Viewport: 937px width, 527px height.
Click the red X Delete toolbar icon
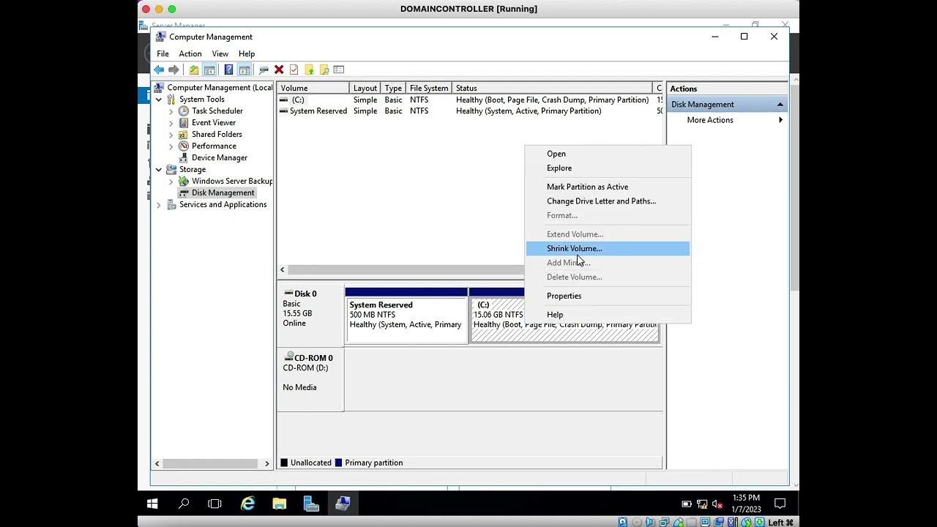[x=279, y=70]
